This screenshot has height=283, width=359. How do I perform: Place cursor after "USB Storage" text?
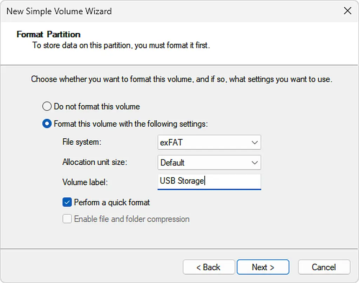204,181
